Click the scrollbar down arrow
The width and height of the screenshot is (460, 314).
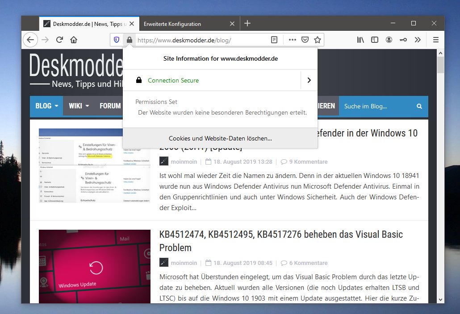(440, 299)
